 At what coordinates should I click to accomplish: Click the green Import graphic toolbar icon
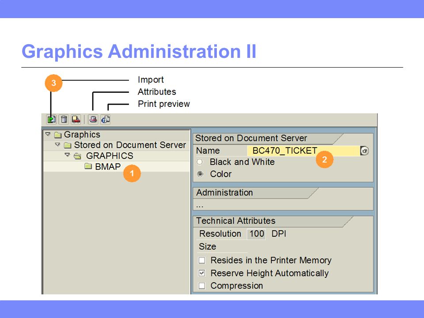coord(51,119)
